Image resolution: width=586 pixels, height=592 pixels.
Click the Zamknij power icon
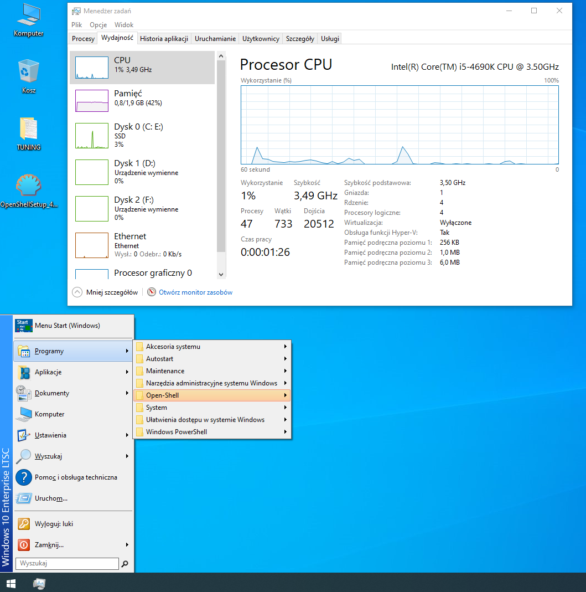coord(24,545)
